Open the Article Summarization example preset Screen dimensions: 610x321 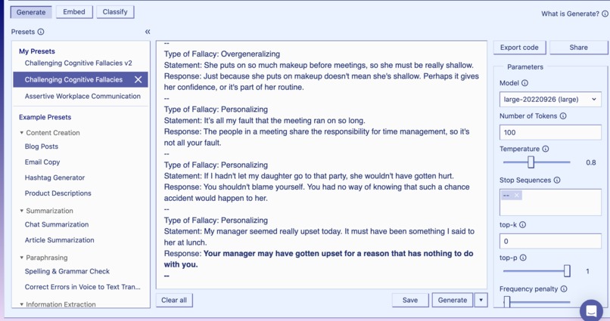(59, 240)
